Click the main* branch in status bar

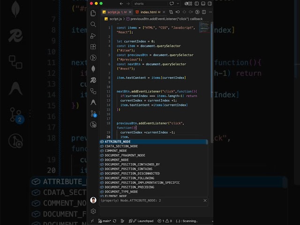[x=105, y=221]
